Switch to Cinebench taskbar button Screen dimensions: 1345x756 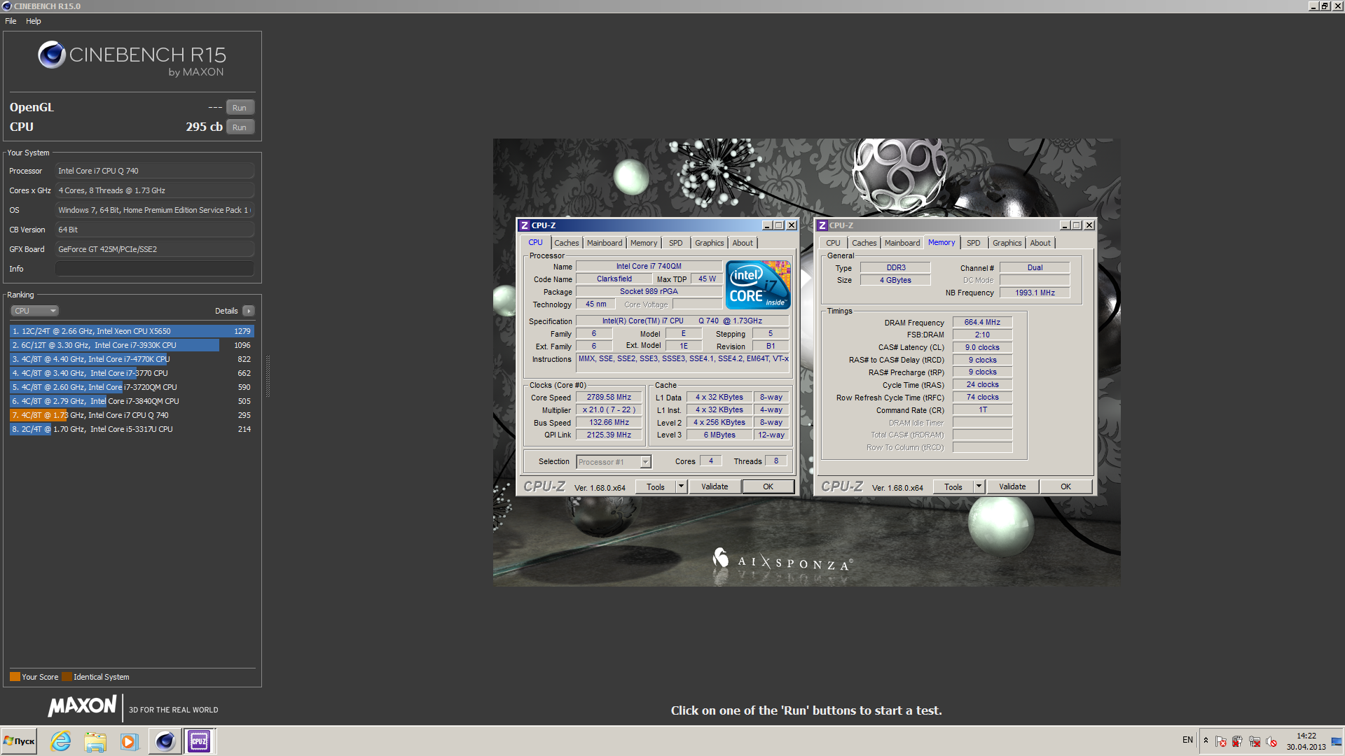[165, 741]
